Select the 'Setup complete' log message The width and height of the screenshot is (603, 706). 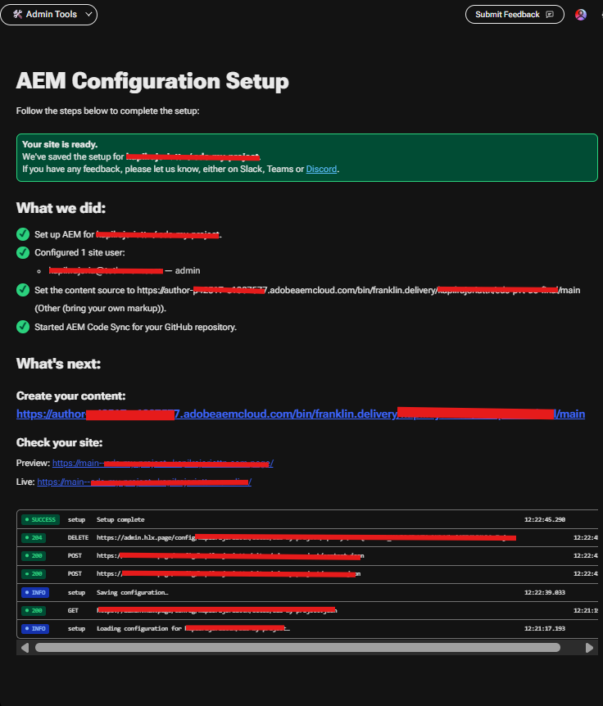point(120,519)
